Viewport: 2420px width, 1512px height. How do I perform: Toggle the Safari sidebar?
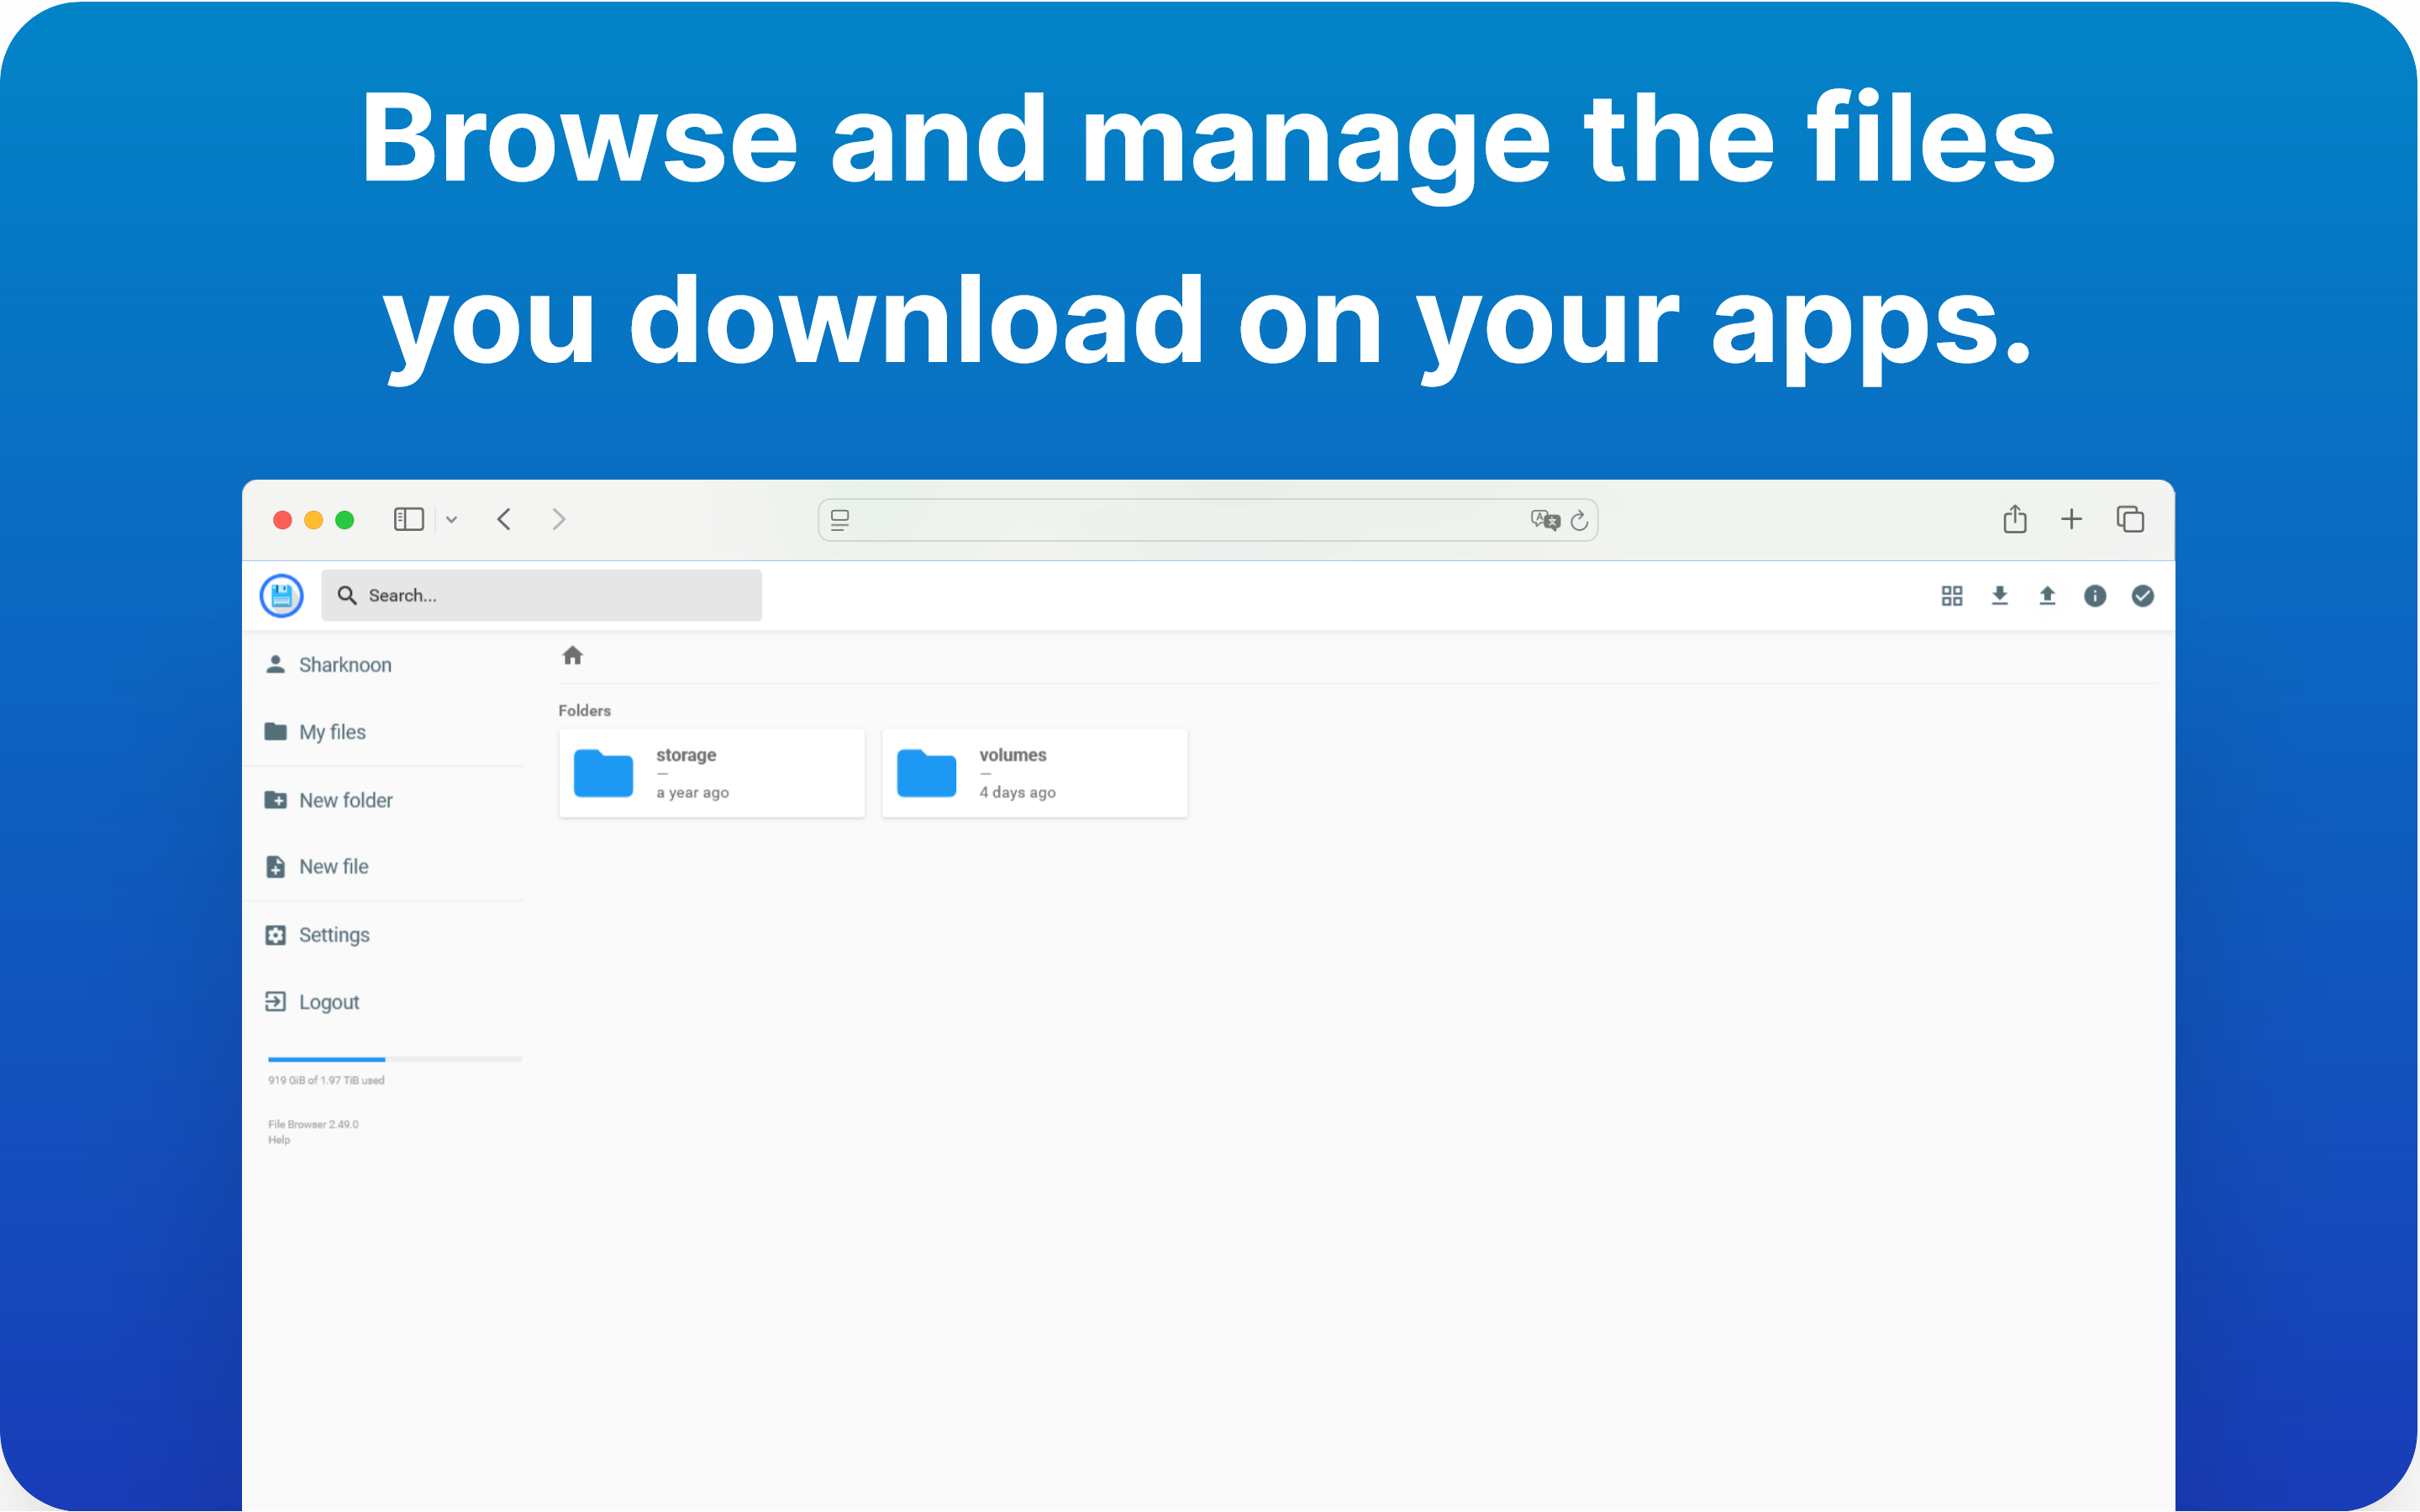coord(409,519)
